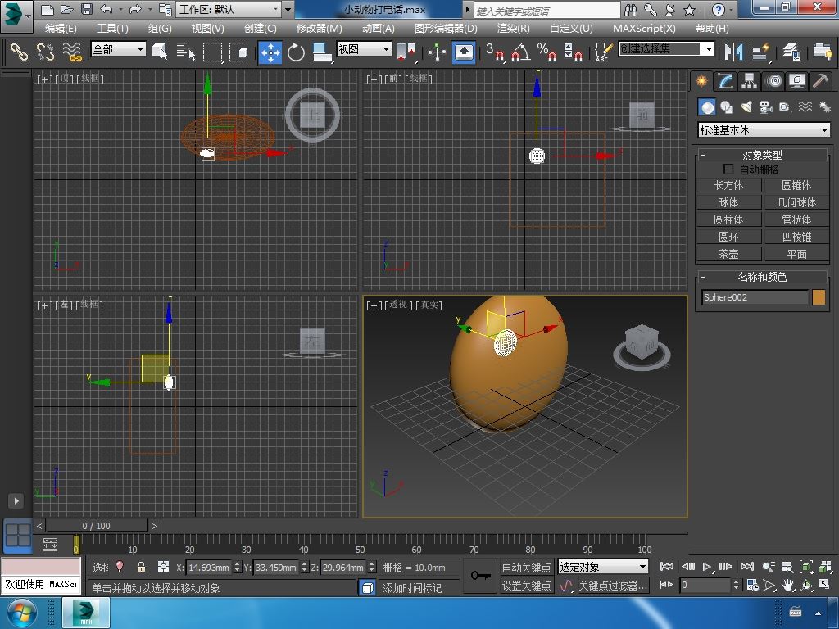839x629 pixels.
Task: Open the 全部 selection filter dropdown
Action: click(118, 49)
